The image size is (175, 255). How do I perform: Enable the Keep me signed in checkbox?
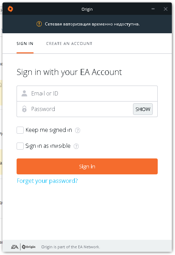tap(20, 130)
